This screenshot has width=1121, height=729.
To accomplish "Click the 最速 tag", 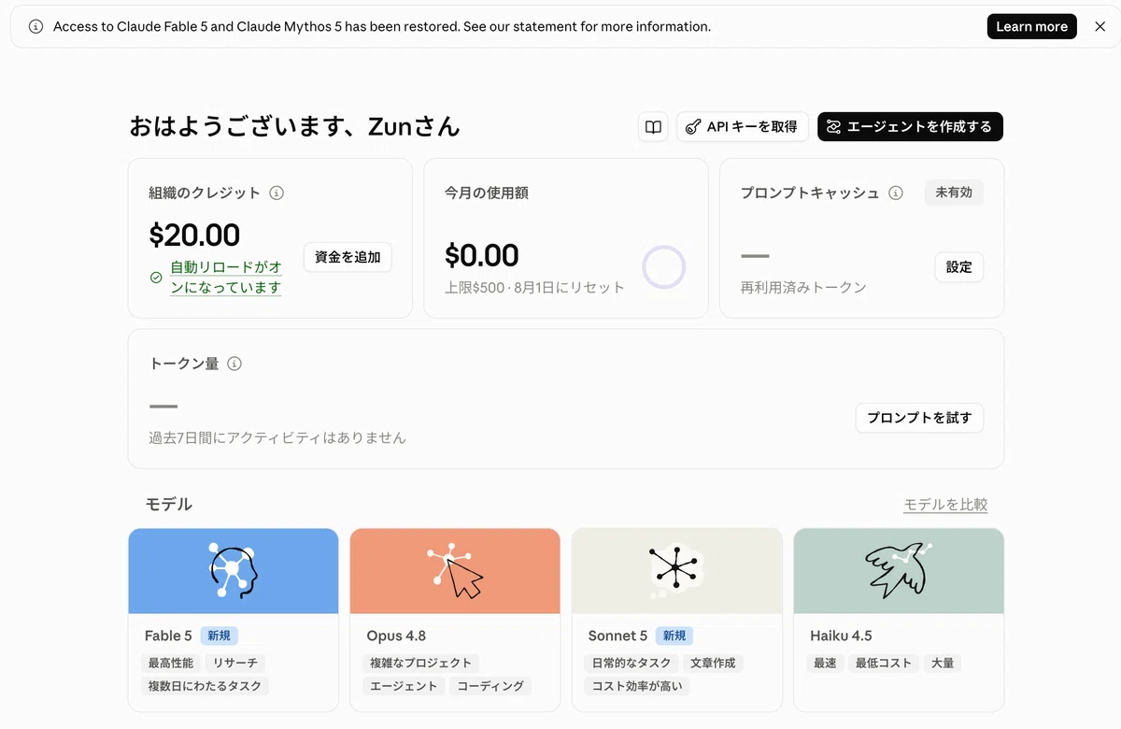I will click(x=825, y=664).
